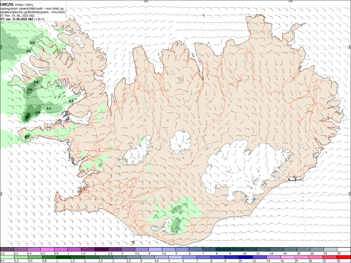Click the 20W longitude label

pyautogui.click(x=146, y=1)
